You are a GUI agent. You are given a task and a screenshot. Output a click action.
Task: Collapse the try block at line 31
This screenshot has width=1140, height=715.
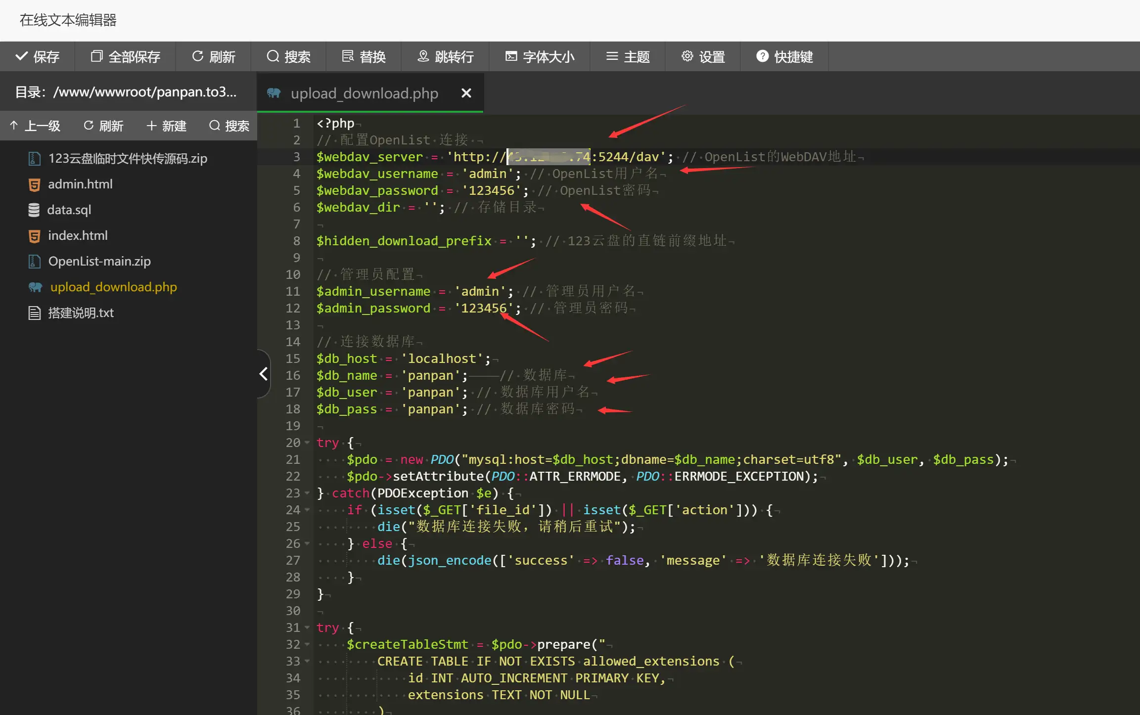click(307, 627)
